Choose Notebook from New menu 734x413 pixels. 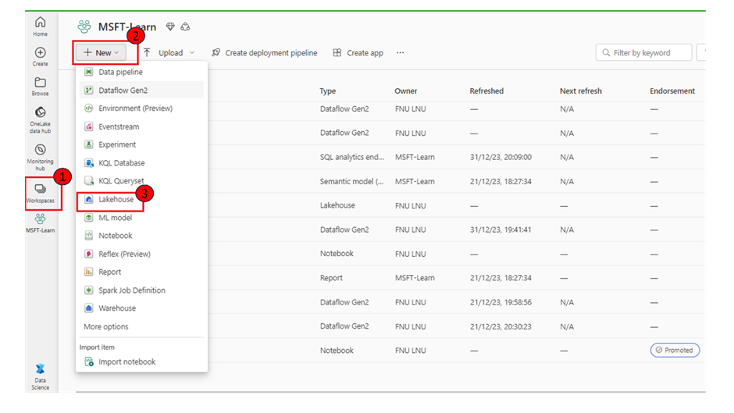point(141,236)
